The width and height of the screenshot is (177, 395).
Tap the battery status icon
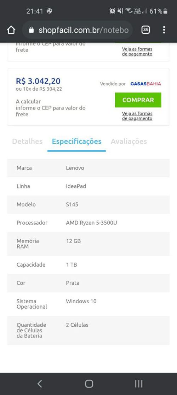(165, 11)
